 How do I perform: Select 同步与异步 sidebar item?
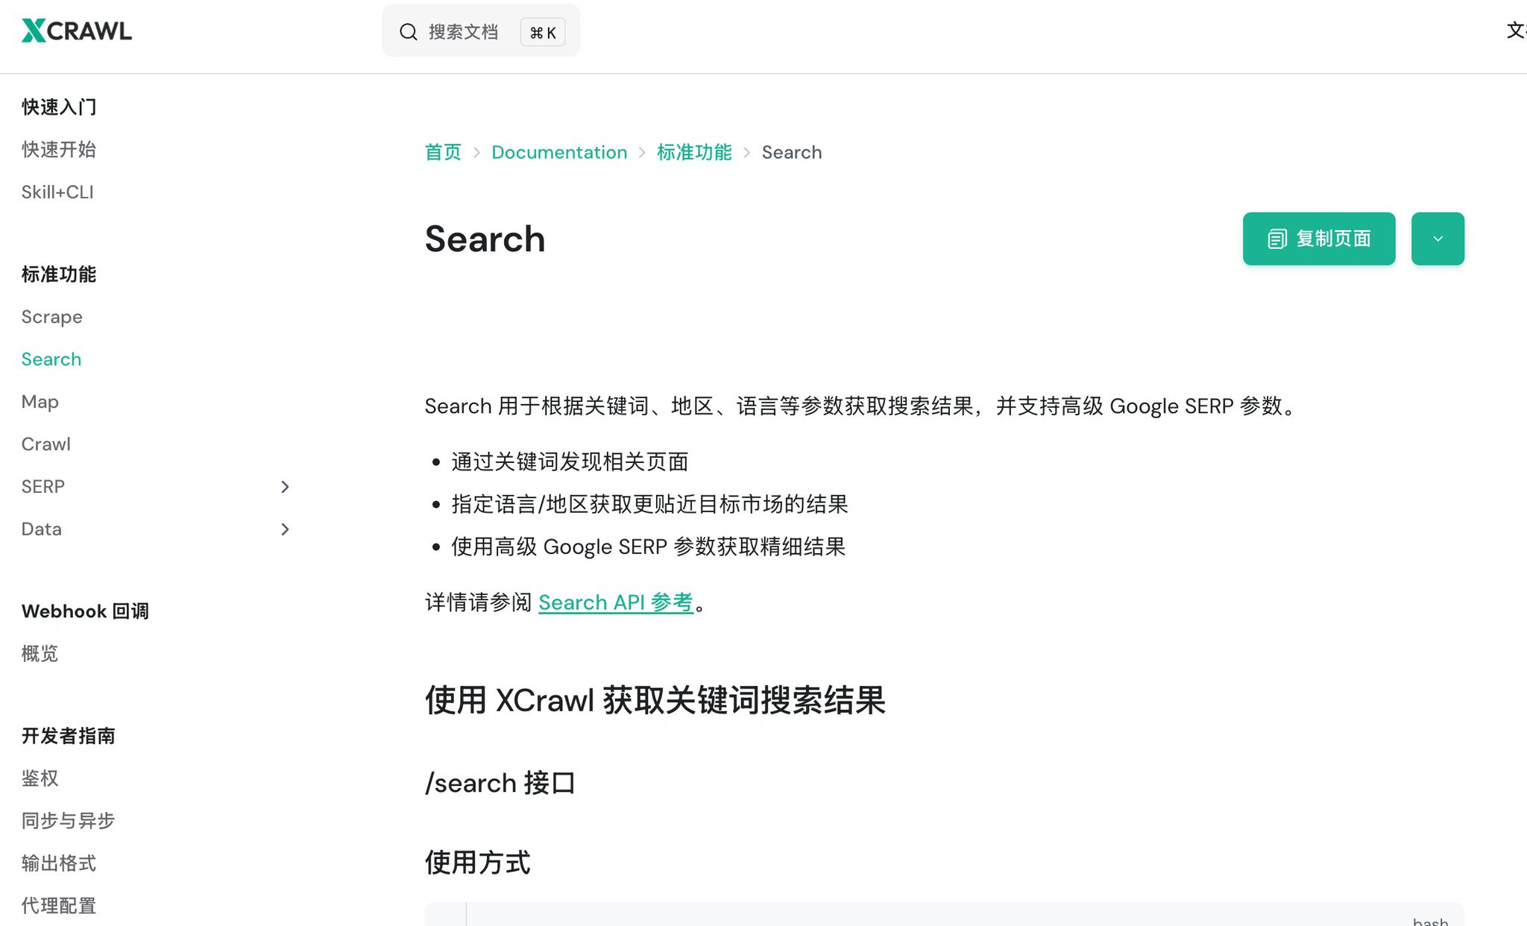coord(69,821)
